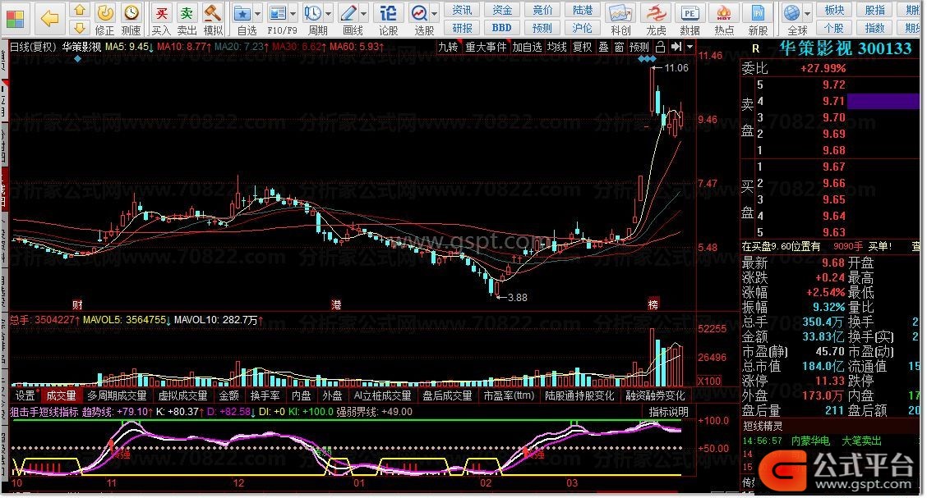
Task: Switch to the 多周期成交量 tab
Action: coord(117,395)
